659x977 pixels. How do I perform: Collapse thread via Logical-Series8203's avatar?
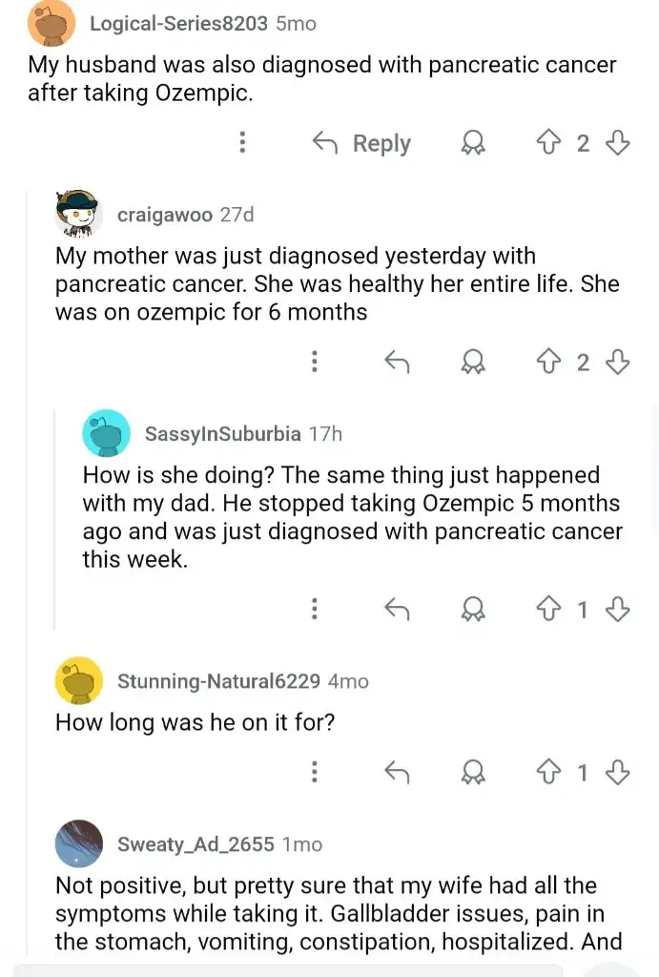point(51,23)
